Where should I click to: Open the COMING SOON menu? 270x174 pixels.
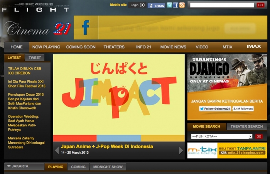pos(81,47)
